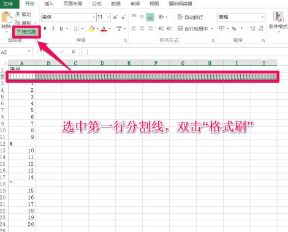Center text horizontally

click(142, 28)
